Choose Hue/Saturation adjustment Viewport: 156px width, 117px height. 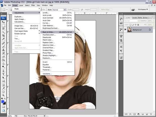pyautogui.click(x=57, y=35)
